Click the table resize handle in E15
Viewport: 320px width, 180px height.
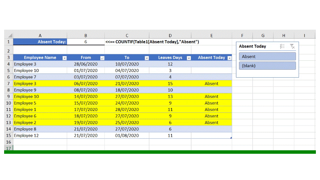click(x=231, y=138)
